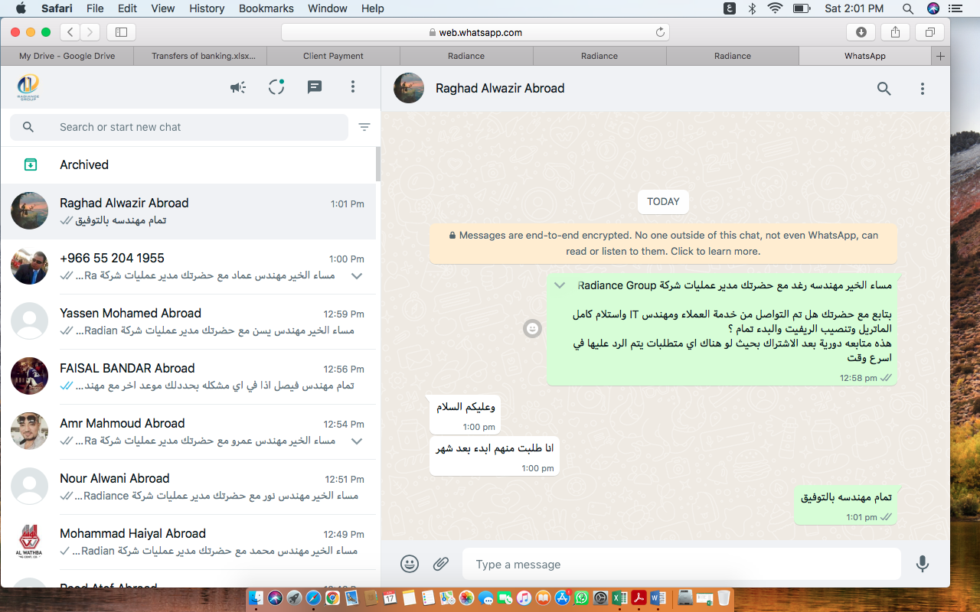The width and height of the screenshot is (980, 612).
Task: Open the Communities megaphone icon in WhatsApp
Action: pos(238,87)
